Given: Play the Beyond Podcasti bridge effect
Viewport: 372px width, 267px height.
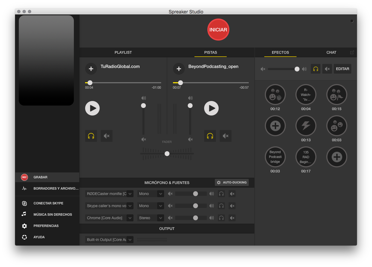Looking at the screenshot, I should pyautogui.click(x=275, y=157).
